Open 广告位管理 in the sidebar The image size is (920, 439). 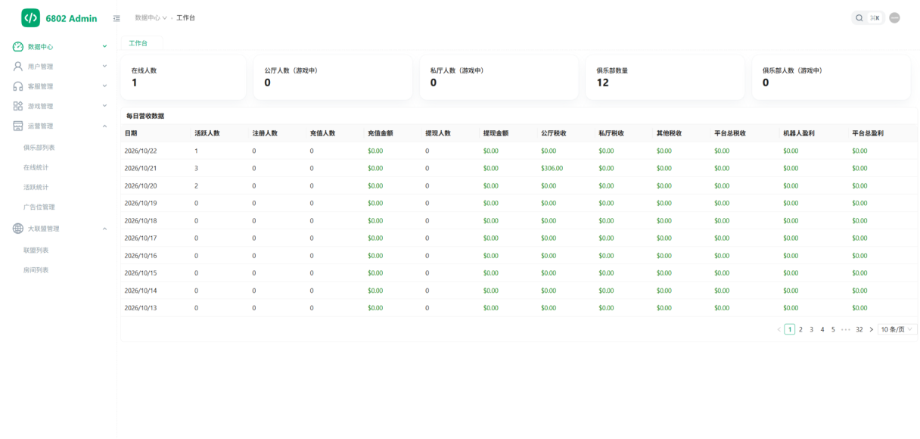39,207
